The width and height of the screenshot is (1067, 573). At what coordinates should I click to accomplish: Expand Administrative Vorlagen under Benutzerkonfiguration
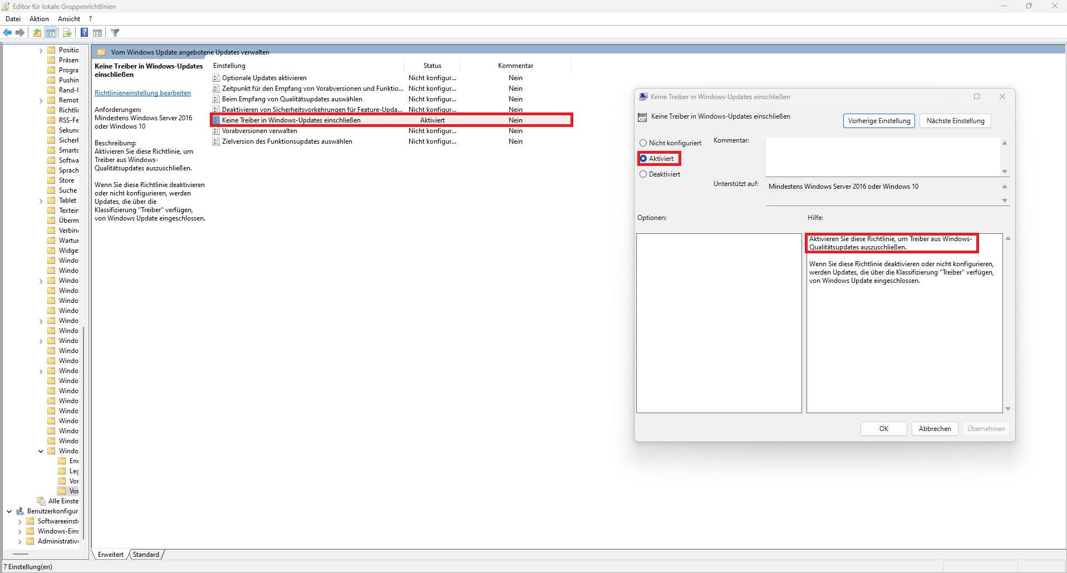(x=19, y=542)
